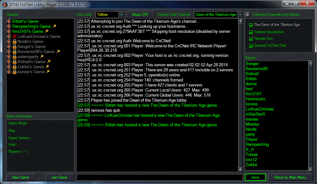The image size is (317, 184).
Task: Select Rampastring's Game in the Games list
Action: [32, 26]
